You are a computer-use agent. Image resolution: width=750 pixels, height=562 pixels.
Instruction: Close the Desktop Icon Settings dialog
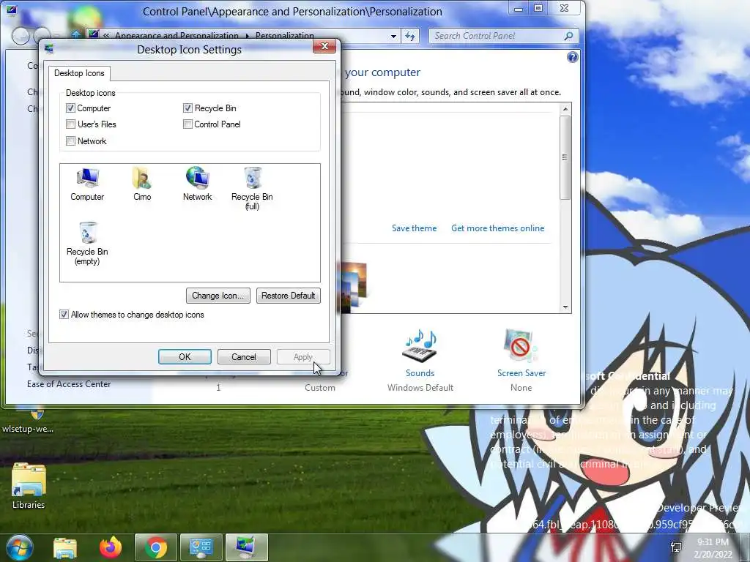[x=324, y=46]
